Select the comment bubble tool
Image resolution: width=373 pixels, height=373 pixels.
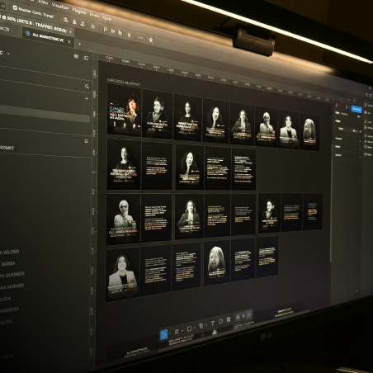(221, 321)
